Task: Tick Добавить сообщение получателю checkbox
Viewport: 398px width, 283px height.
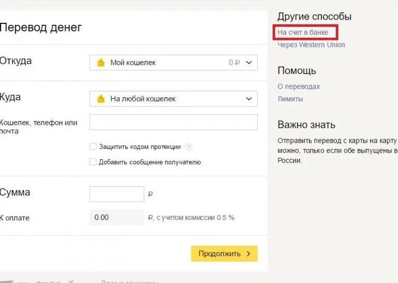Action: click(x=93, y=162)
